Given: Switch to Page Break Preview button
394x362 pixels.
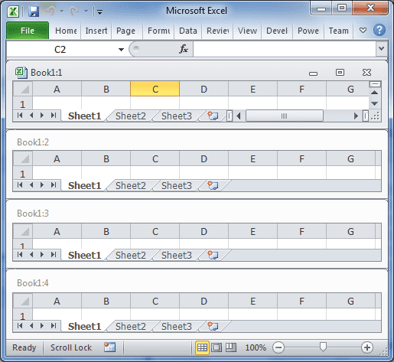Looking at the screenshot, I should (231, 347).
